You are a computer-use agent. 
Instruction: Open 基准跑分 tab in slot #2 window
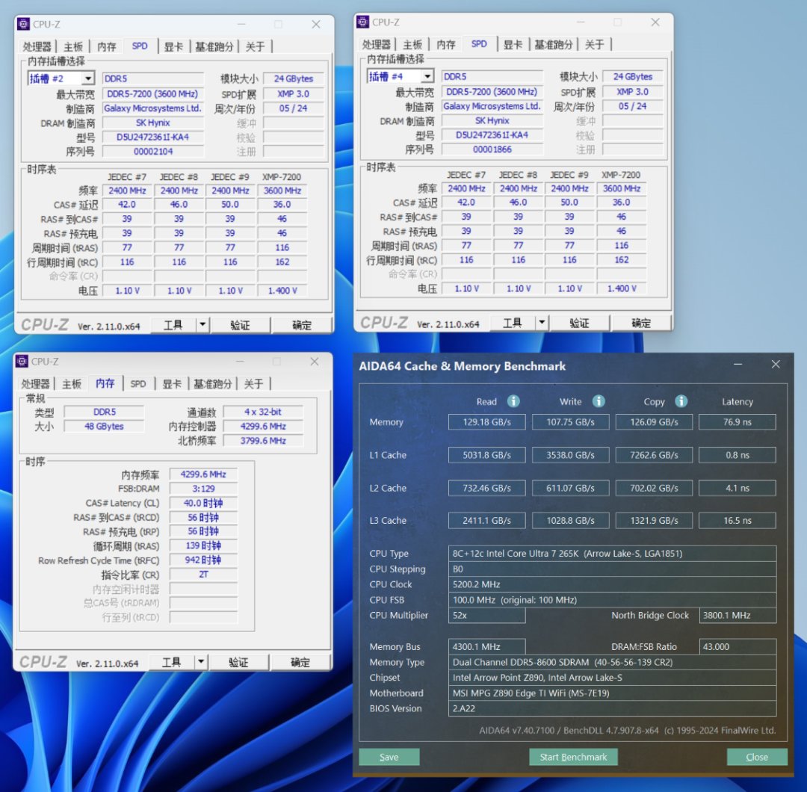pyautogui.click(x=214, y=47)
